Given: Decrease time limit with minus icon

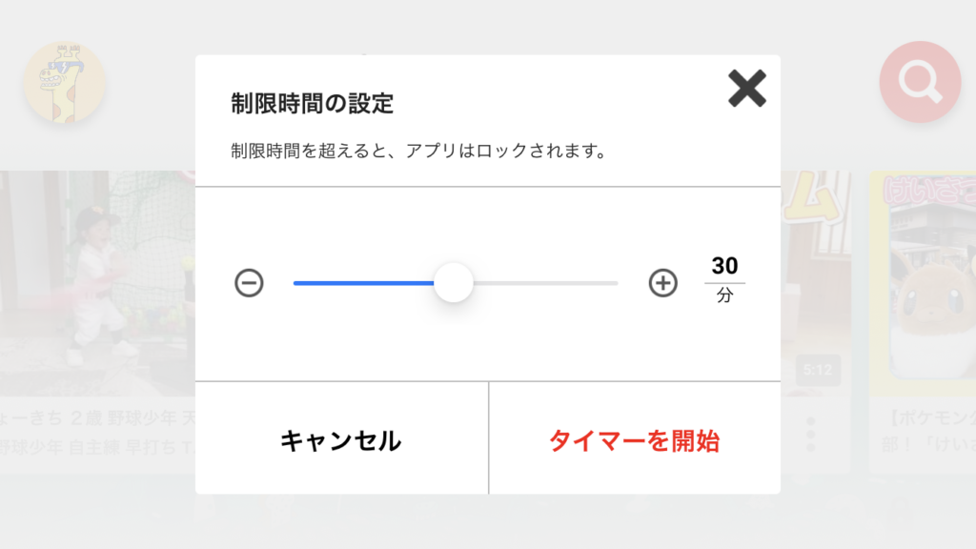Looking at the screenshot, I should (x=249, y=283).
